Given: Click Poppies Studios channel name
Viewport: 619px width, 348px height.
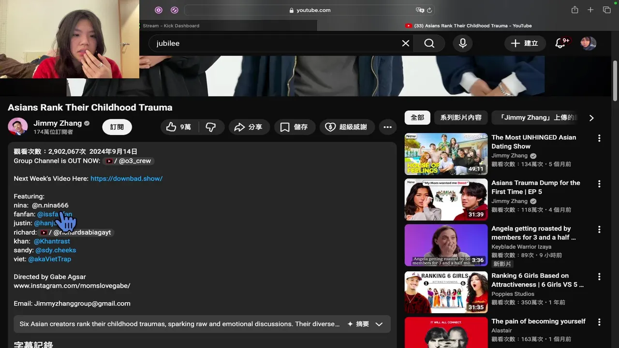Looking at the screenshot, I should pos(513,294).
